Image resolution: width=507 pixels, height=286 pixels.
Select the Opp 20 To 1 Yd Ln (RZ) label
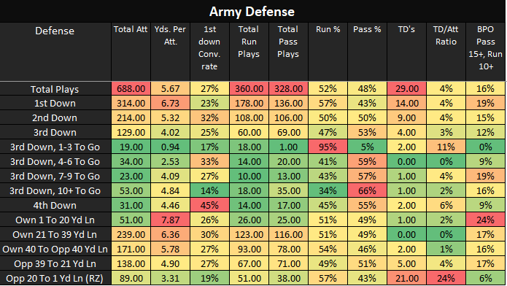coord(55,278)
